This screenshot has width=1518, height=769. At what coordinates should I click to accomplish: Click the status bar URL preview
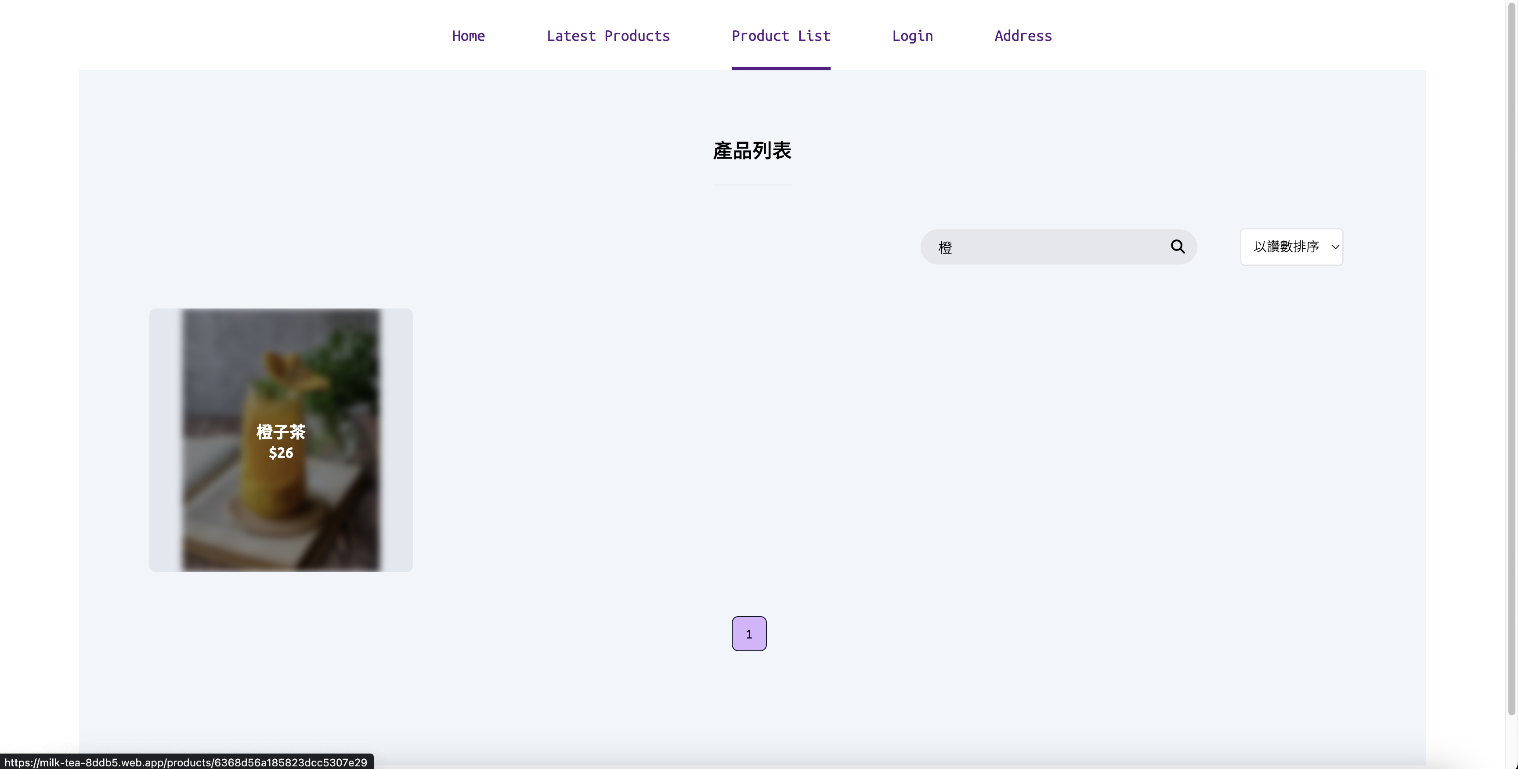[186, 762]
